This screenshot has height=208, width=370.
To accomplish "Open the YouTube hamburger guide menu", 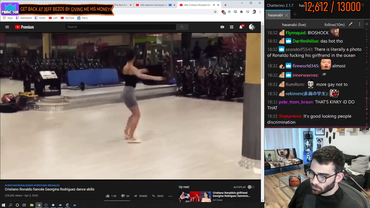I will point(7,27).
